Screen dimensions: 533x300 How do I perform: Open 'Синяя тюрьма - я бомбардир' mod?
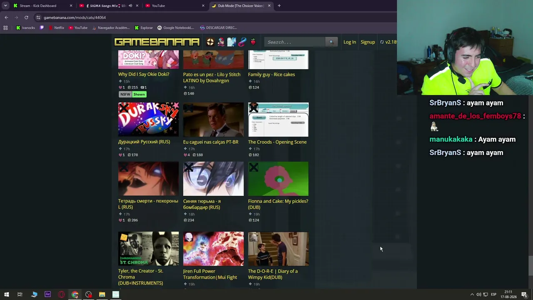202,204
